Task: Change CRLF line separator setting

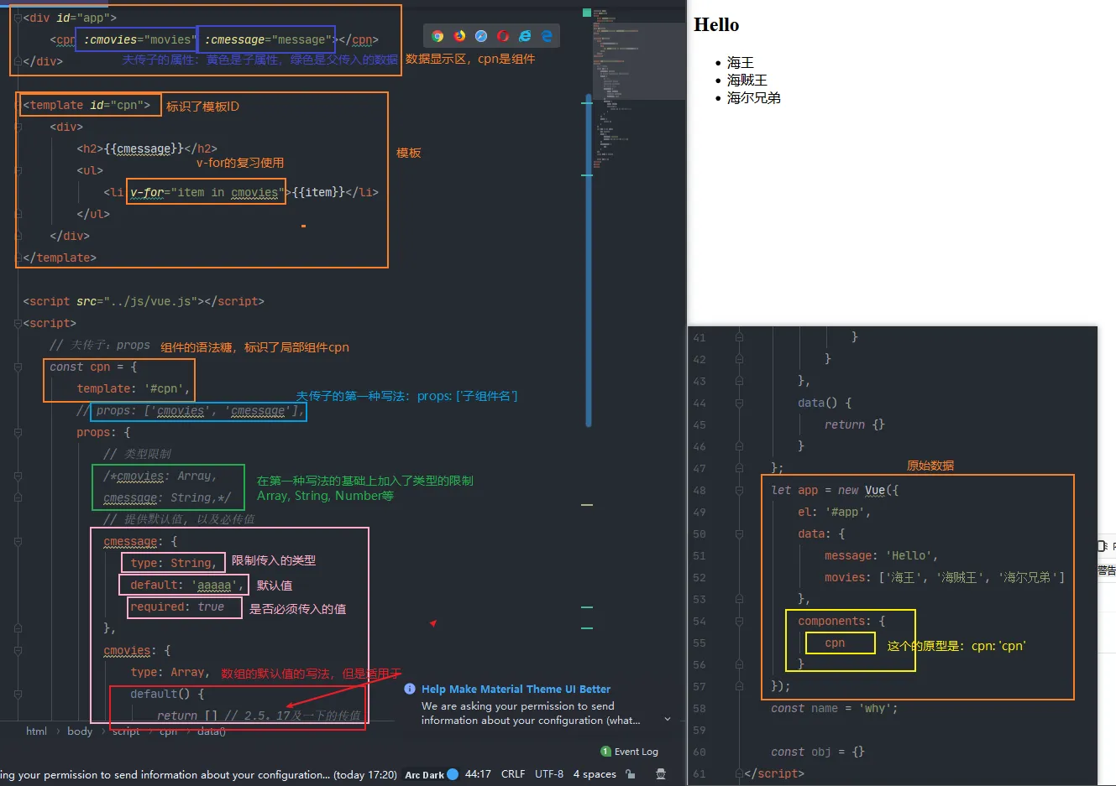Action: (x=513, y=774)
